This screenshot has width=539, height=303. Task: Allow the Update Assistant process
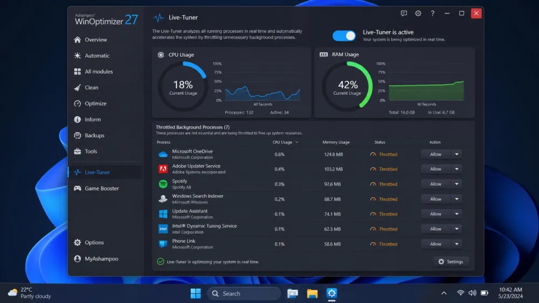click(x=436, y=214)
